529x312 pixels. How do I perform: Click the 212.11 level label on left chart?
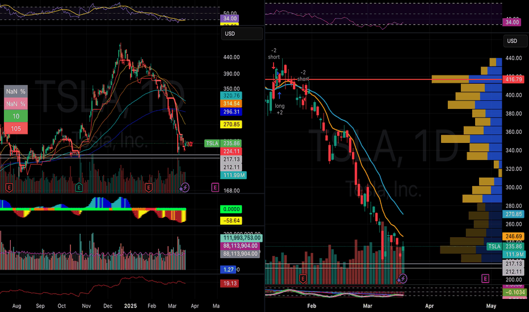(231, 167)
